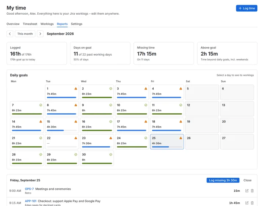Viewport: 264px width, 206px height.
Task: Edit the APP-101 1h 45m worklog
Action: click(x=247, y=203)
